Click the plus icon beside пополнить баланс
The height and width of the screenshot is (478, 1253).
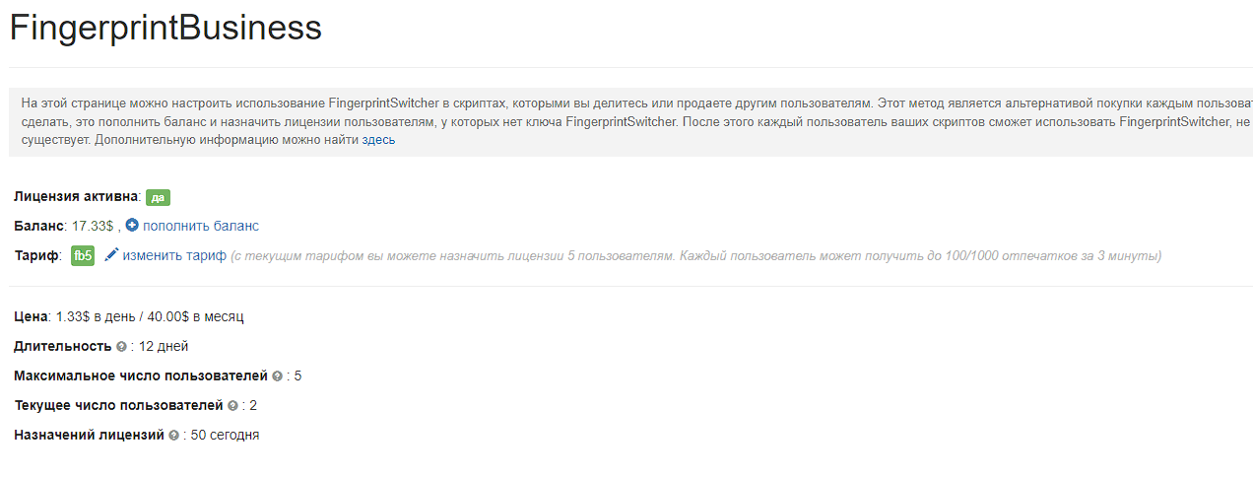[x=132, y=226]
